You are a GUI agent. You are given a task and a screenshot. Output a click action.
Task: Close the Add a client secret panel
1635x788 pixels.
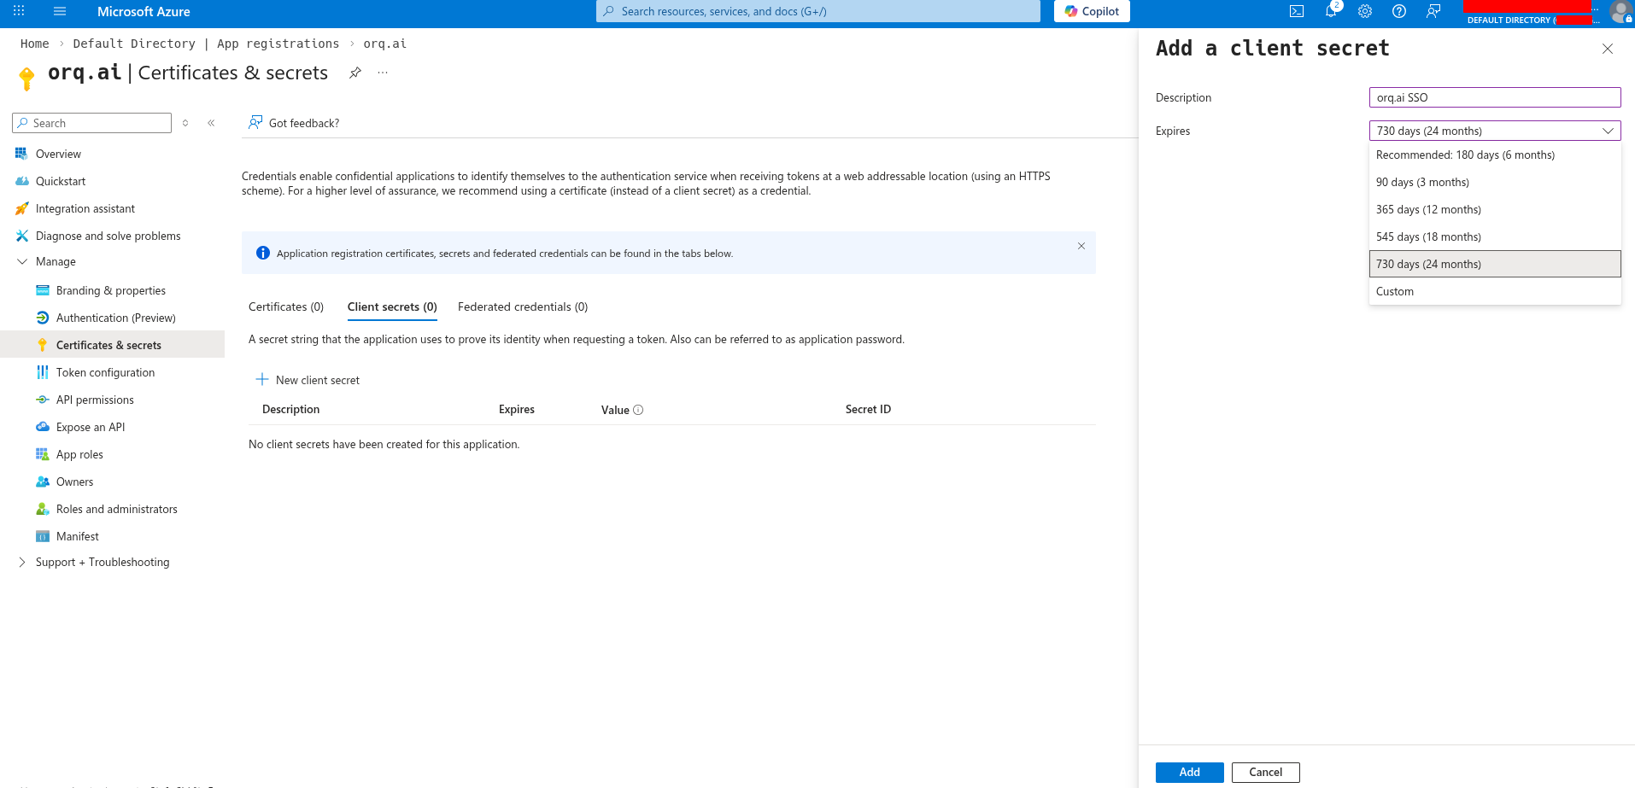pyautogui.click(x=1607, y=49)
